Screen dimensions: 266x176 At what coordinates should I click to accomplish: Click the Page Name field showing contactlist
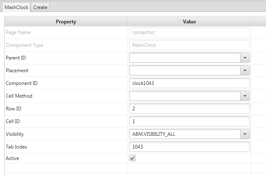coord(189,32)
